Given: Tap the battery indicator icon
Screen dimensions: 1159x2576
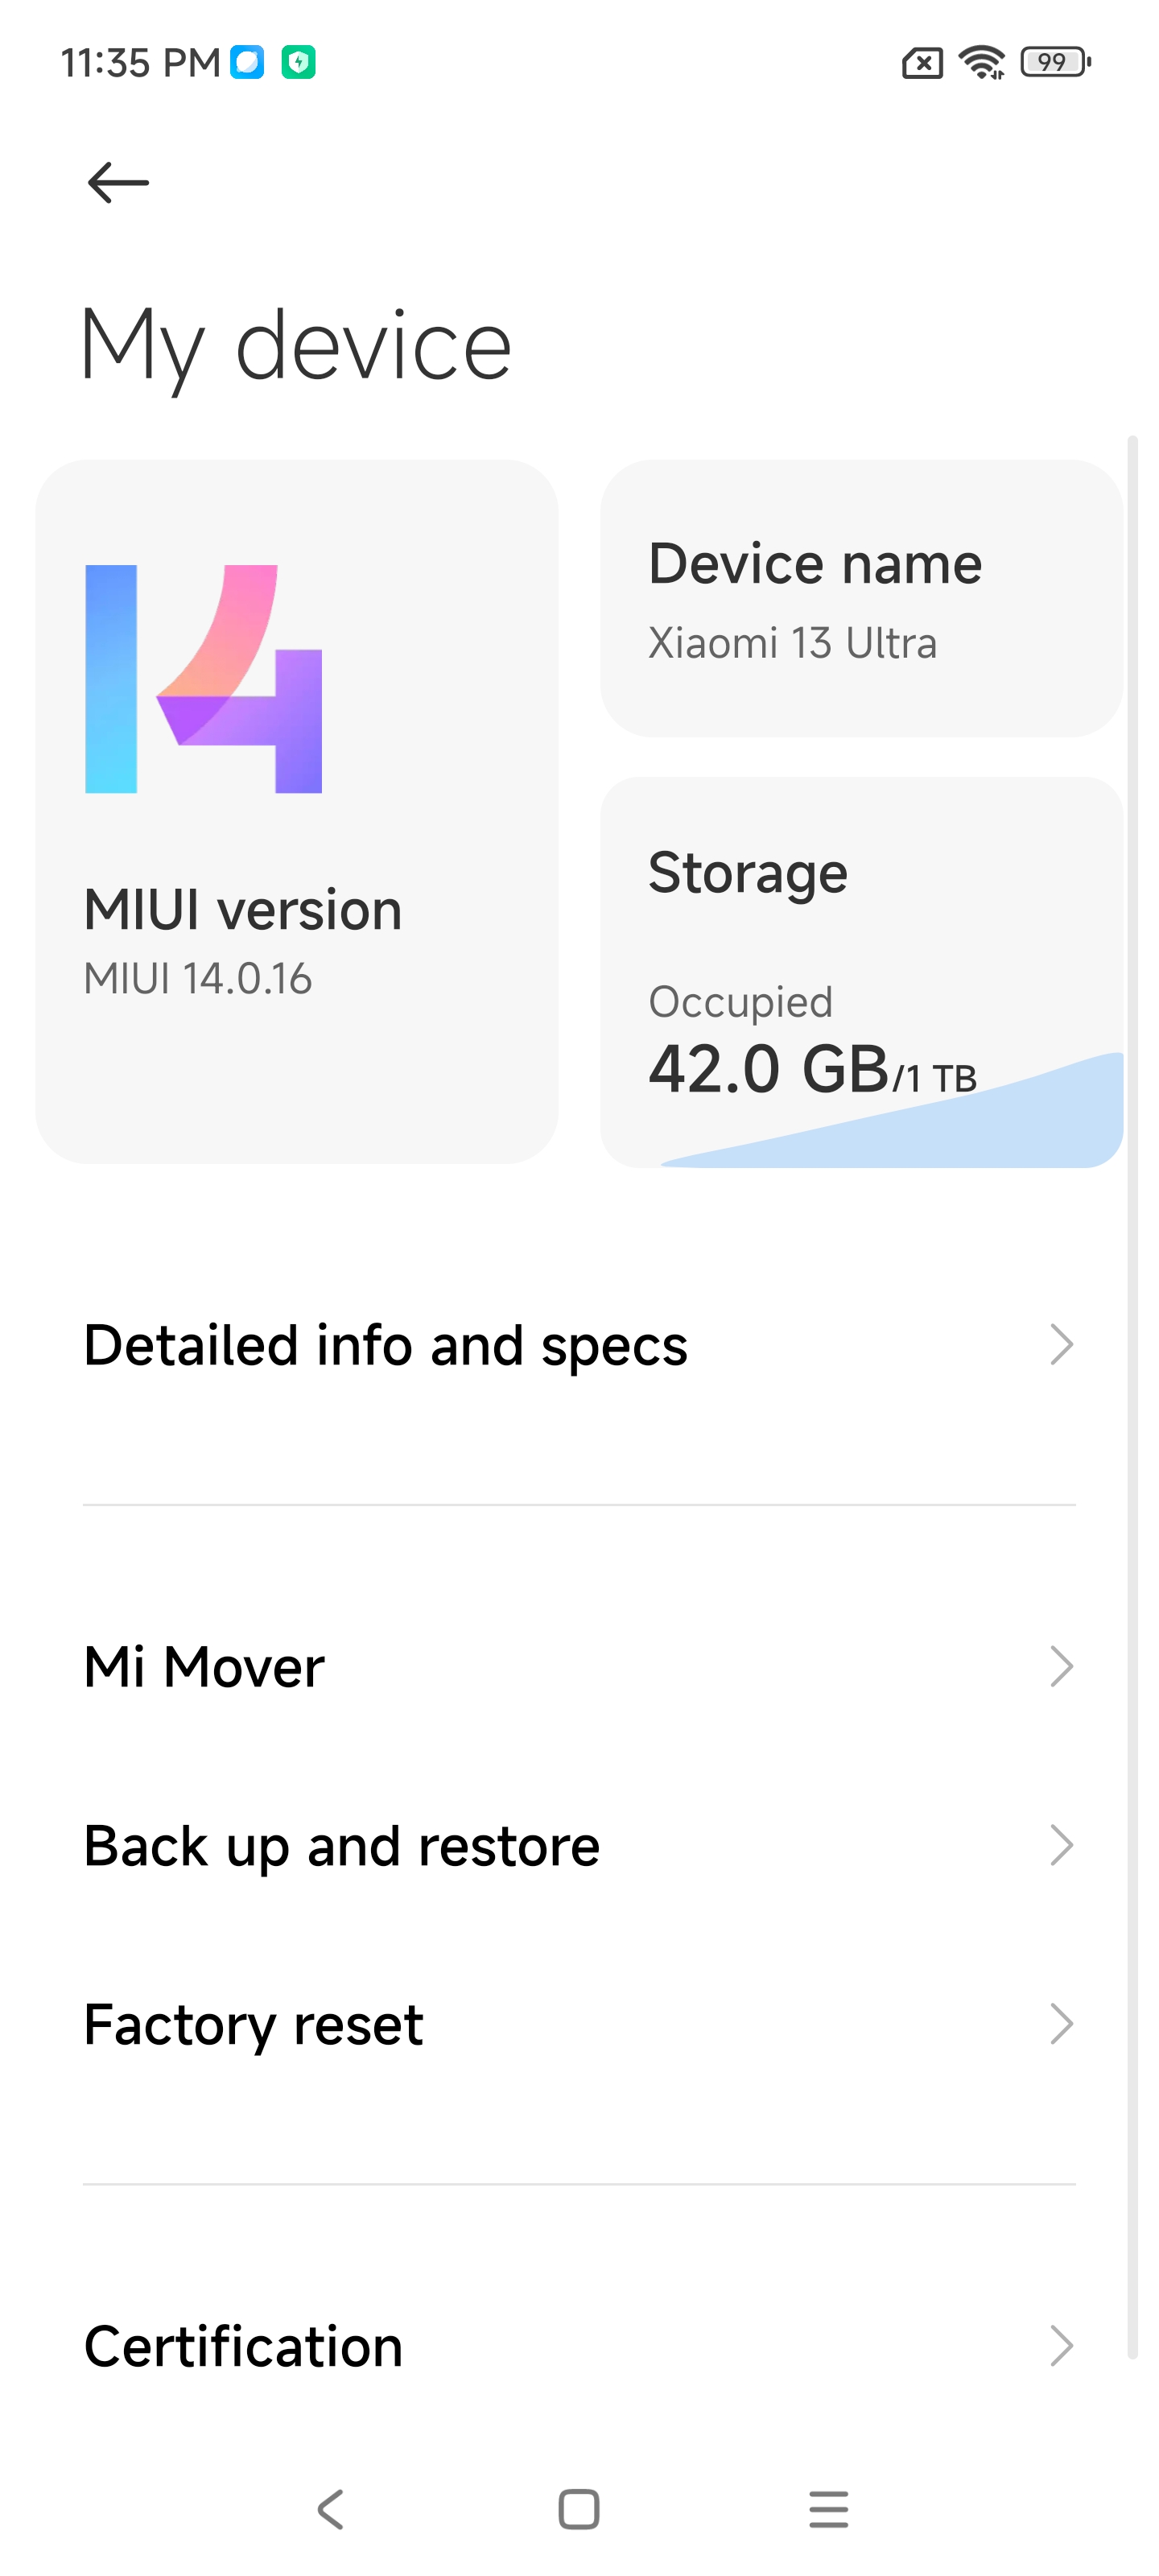Looking at the screenshot, I should tap(1055, 62).
